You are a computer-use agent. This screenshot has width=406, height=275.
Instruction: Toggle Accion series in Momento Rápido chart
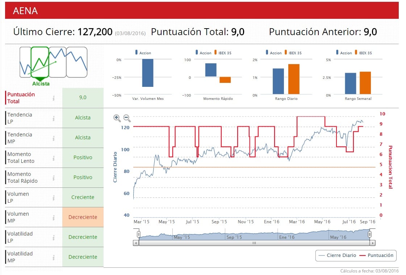(x=204, y=53)
